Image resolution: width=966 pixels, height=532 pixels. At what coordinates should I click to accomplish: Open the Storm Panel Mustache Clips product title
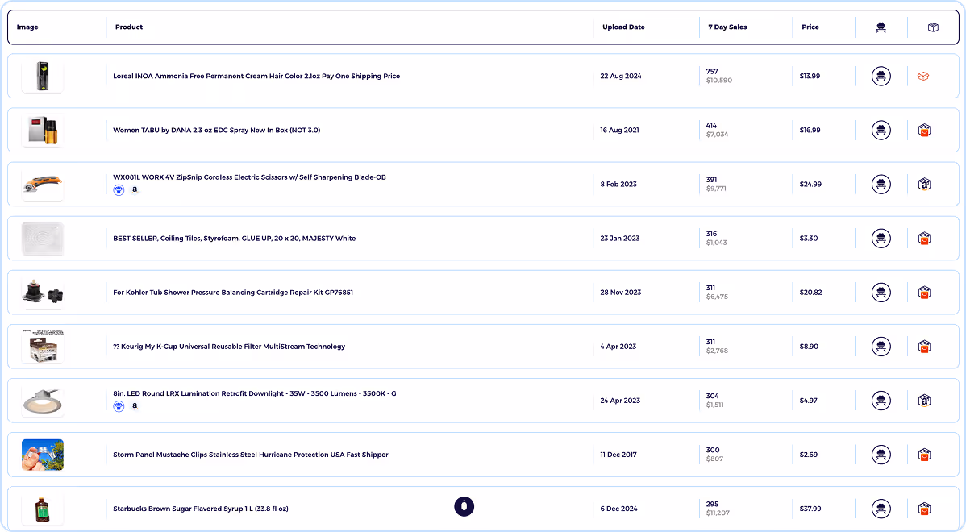[x=251, y=455]
